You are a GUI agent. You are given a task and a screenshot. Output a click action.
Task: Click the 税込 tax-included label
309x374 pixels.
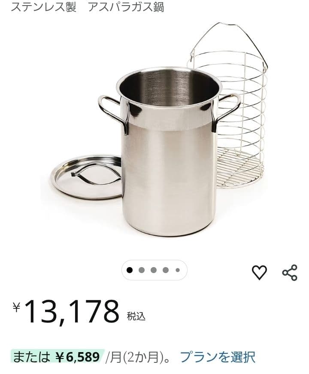(x=136, y=316)
